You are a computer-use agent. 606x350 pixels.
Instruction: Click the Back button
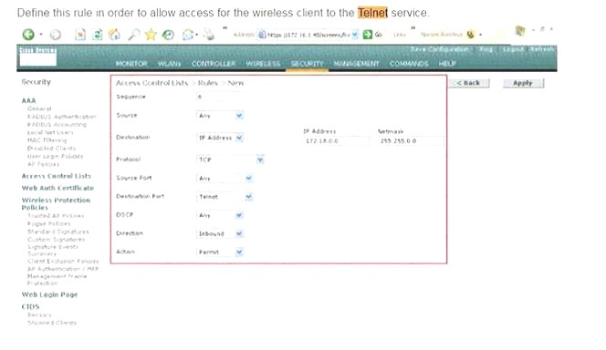click(x=469, y=83)
